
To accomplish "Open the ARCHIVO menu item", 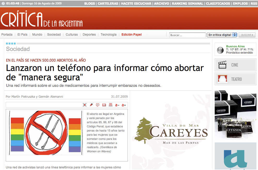I will pos(161,4).
